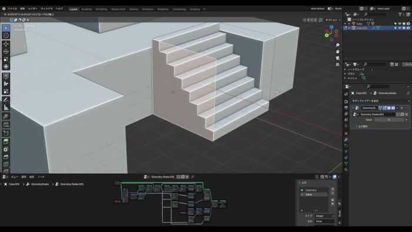Select the Scale tool
The width and height of the screenshot is (412, 232).
[6, 59]
